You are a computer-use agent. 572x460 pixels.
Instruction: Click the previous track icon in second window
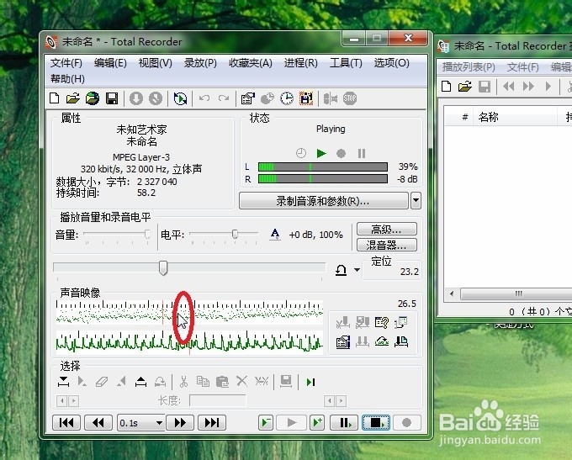[509, 87]
